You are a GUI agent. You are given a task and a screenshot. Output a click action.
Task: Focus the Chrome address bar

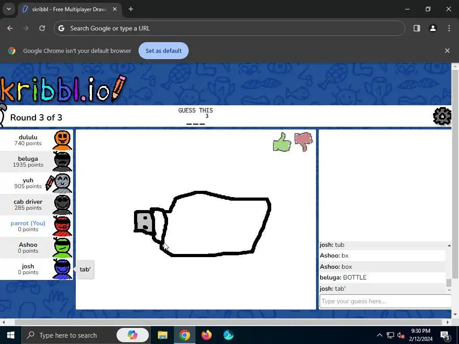229,28
